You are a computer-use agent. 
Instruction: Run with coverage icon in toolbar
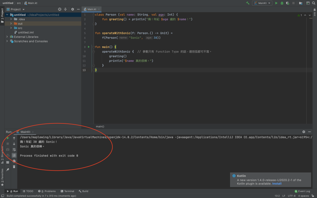click(x=288, y=3)
